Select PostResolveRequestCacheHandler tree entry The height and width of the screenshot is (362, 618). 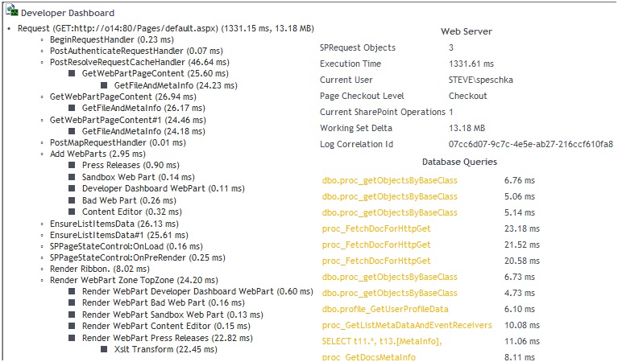139,62
